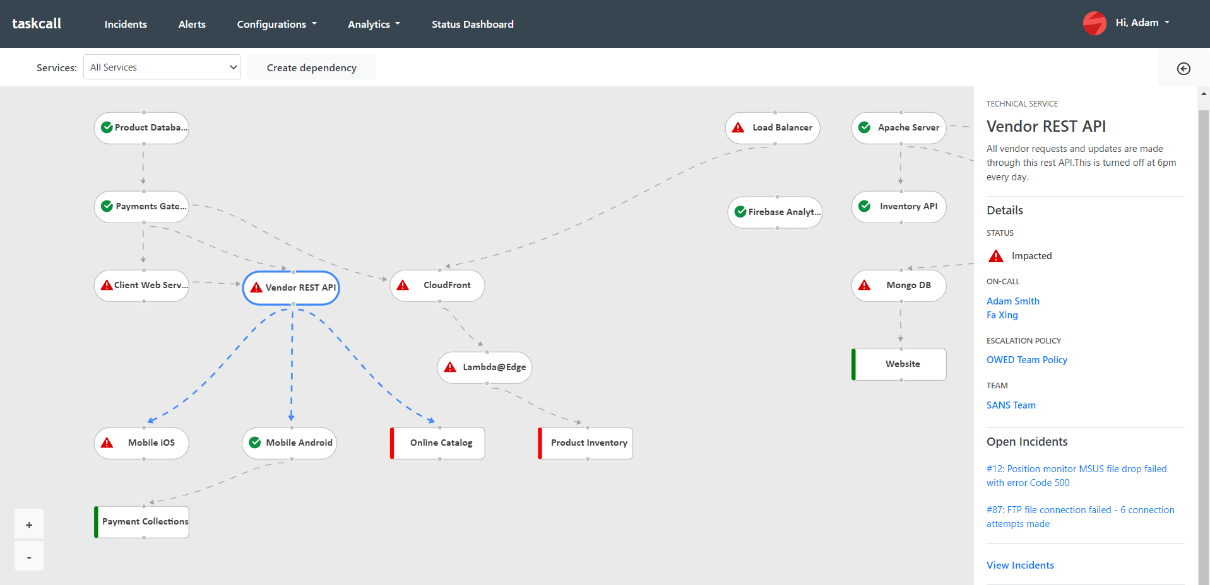Click the green check icon on Mobile Android
The image size is (1210, 585).
255,443
